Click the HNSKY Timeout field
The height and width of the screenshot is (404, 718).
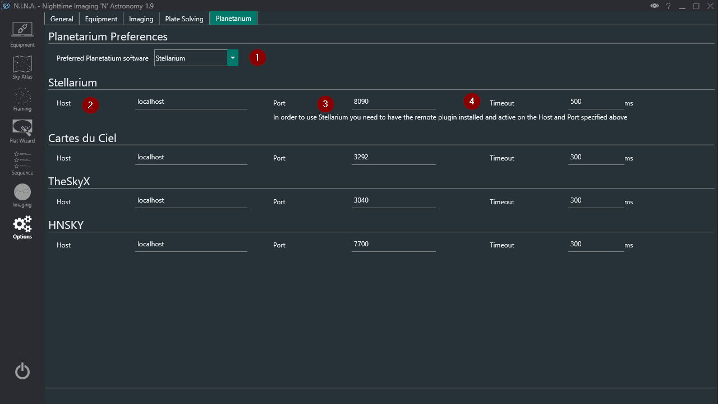(596, 245)
